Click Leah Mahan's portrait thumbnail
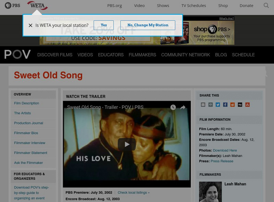274x202 pixels. [x=210, y=192]
